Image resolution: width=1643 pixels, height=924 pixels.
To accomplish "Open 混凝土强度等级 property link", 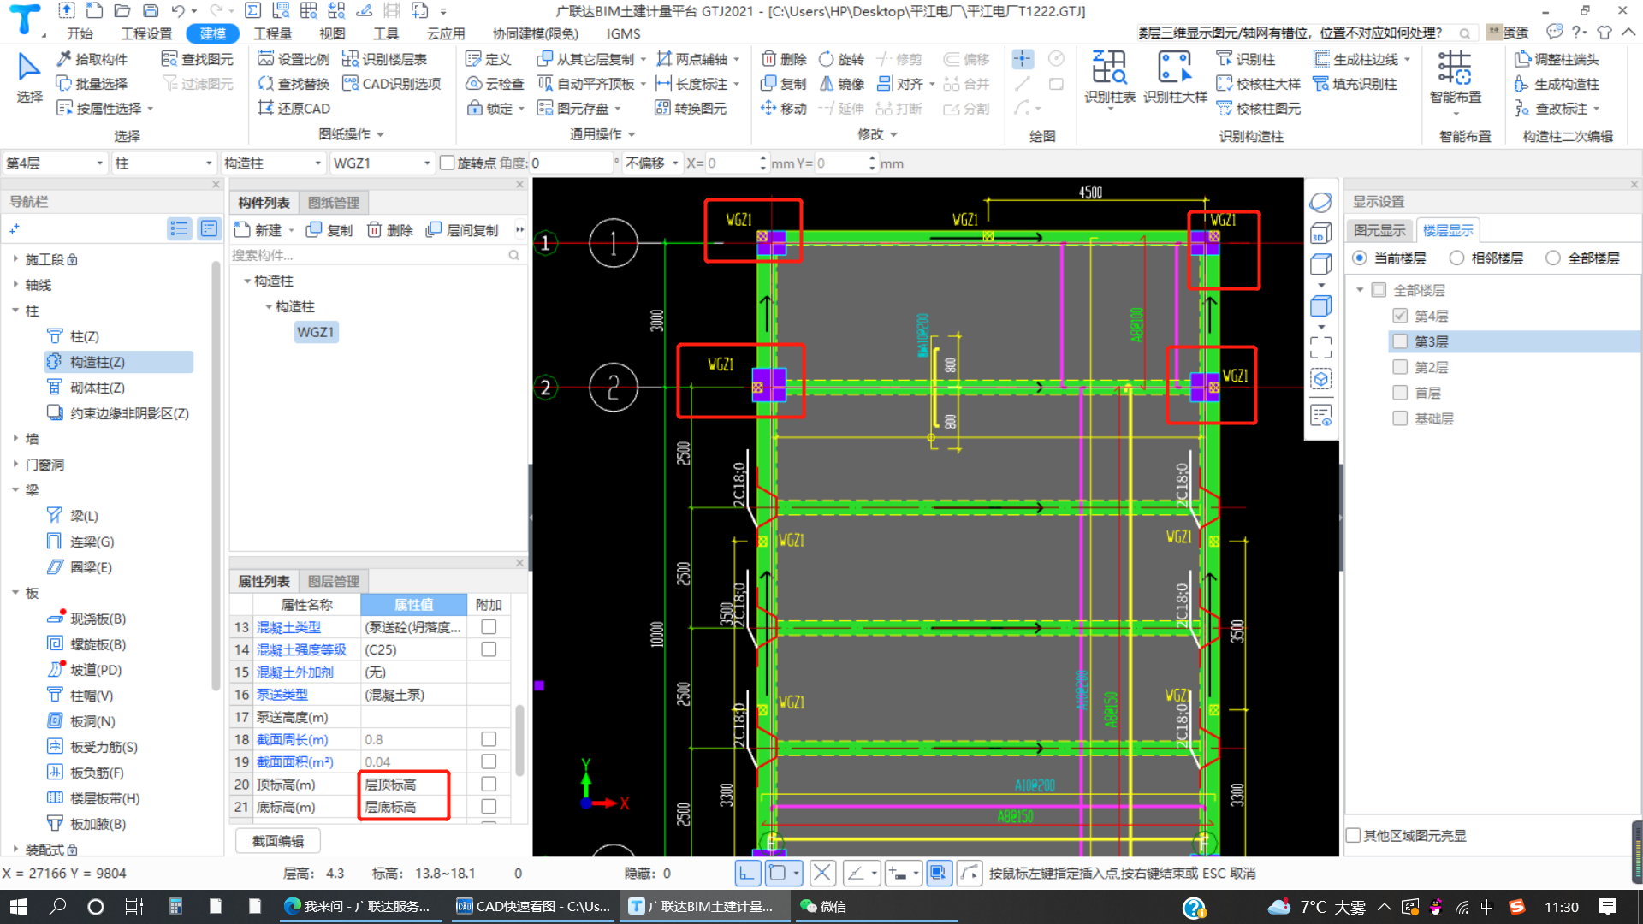I will [x=301, y=649].
